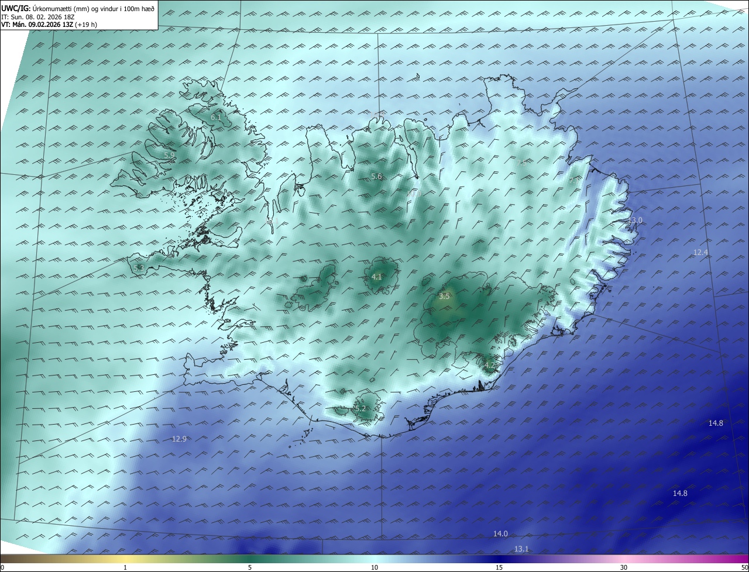Click the colorbar tick label 5
This screenshot has width=749, height=572.
point(250,567)
